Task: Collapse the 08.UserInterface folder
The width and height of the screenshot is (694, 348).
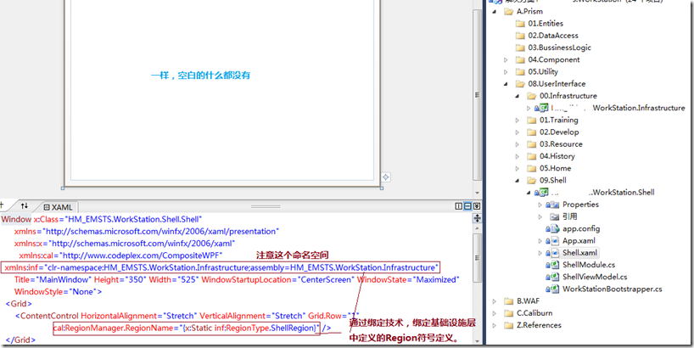Action: (x=507, y=84)
